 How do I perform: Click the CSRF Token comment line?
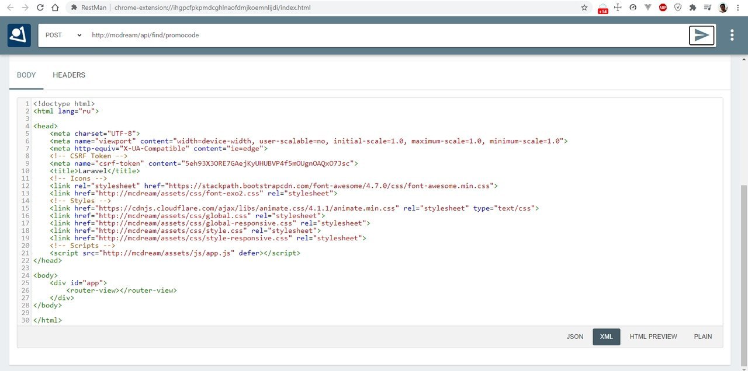89,156
